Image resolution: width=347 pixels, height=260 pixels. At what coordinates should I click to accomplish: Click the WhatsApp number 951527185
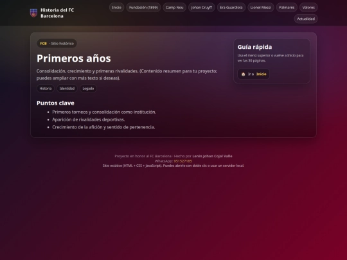tap(182, 161)
